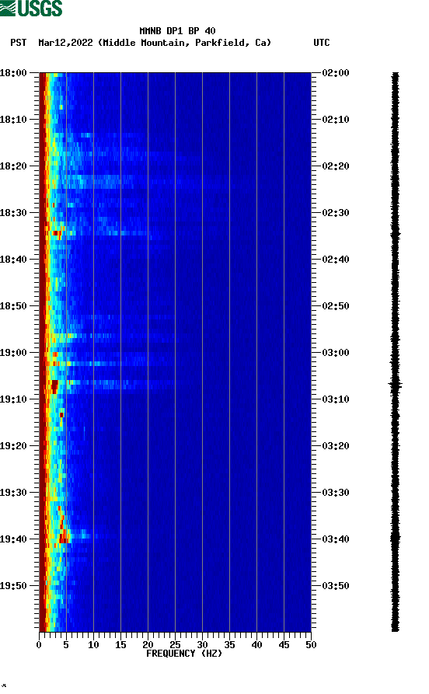Click the 45 Hz frequency tick label

284,645
